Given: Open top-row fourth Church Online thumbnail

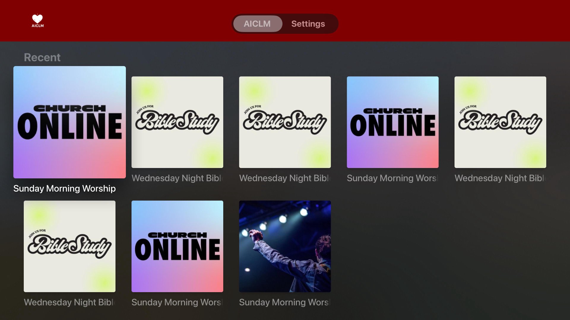Looking at the screenshot, I should [x=392, y=122].
